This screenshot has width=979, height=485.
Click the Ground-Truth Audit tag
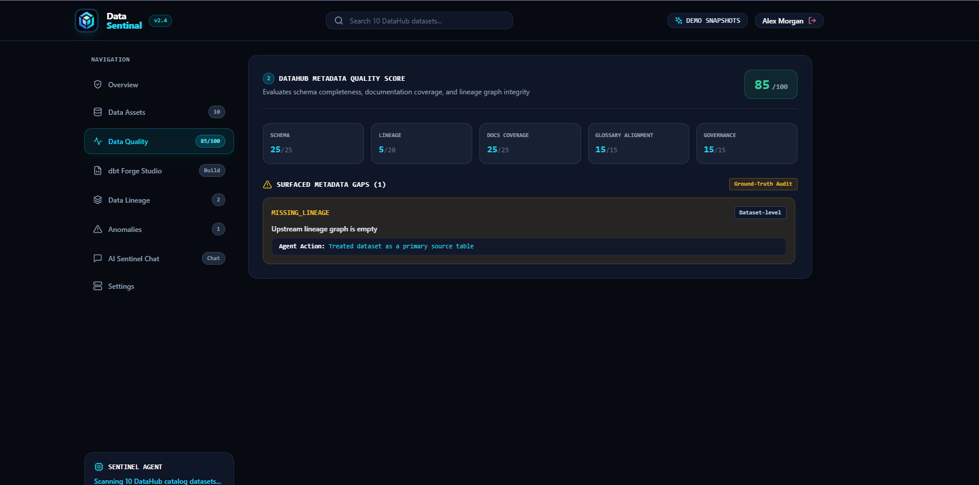pos(763,184)
